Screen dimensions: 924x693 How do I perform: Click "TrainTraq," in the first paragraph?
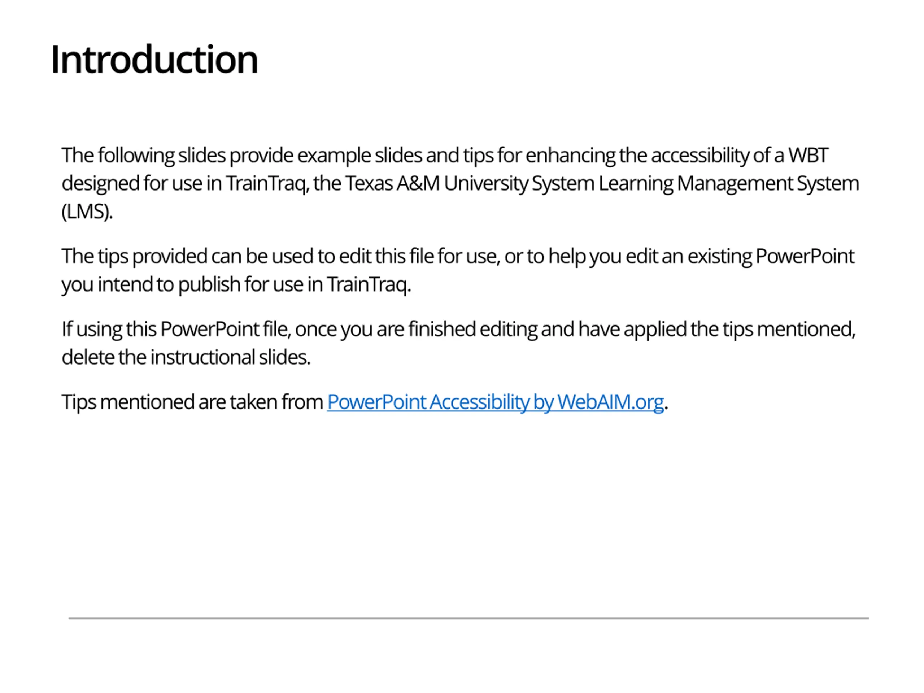coord(268,183)
